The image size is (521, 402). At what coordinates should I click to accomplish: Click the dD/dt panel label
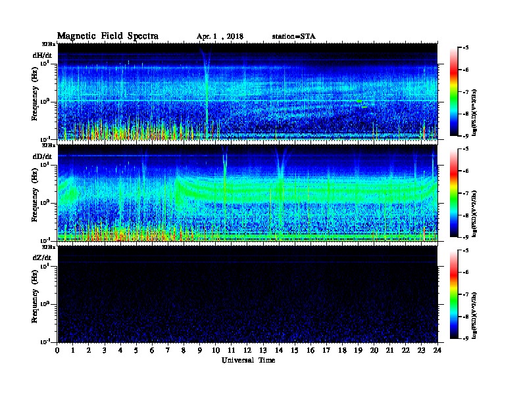tap(42, 156)
